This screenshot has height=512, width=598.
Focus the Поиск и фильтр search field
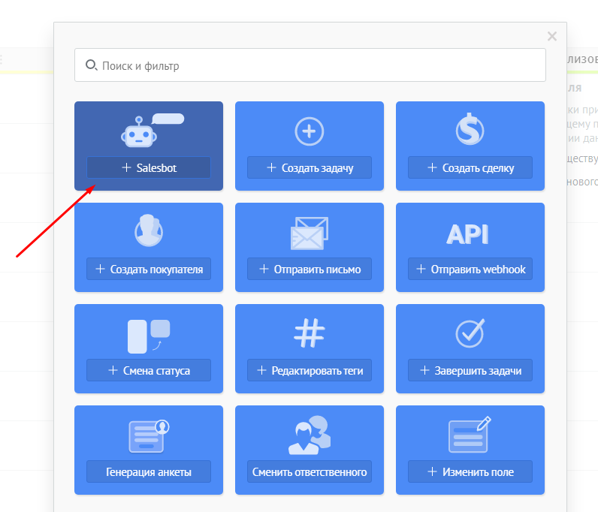coord(310,65)
